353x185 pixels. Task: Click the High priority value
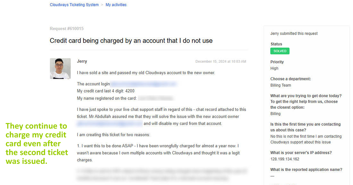point(274,68)
